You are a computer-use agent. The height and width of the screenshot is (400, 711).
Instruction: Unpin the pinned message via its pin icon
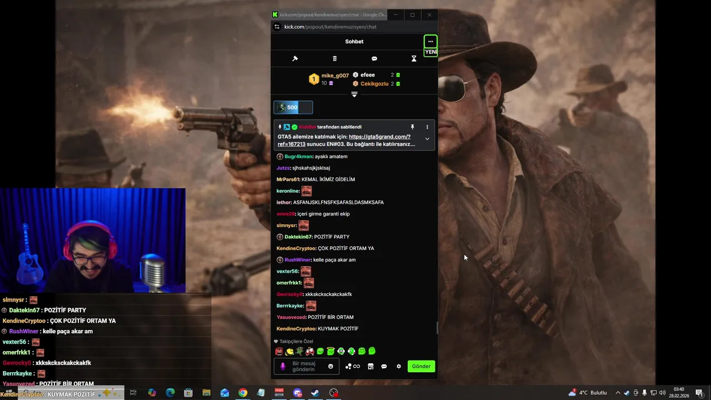tap(412, 127)
